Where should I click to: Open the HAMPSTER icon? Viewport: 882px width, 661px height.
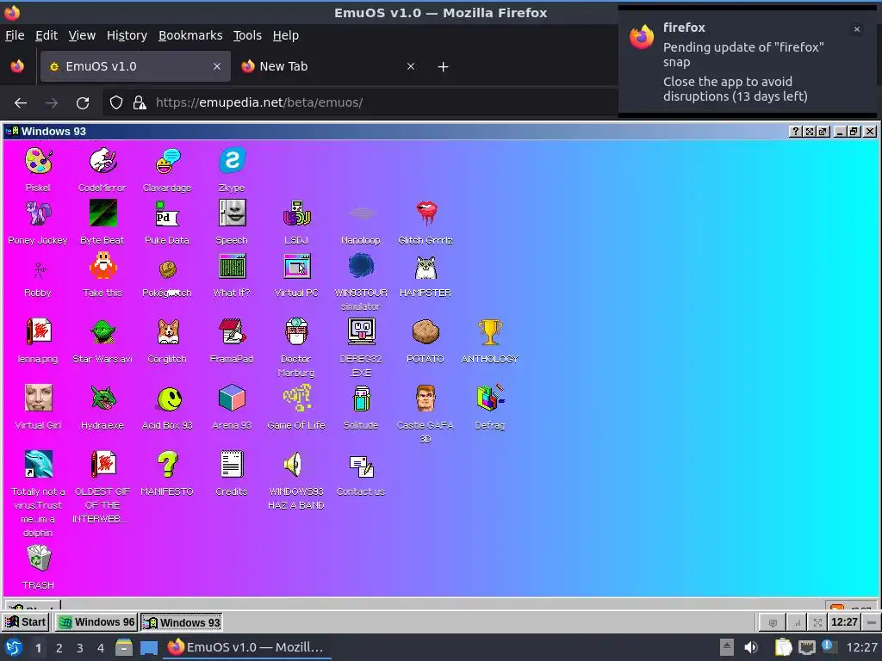pos(425,267)
